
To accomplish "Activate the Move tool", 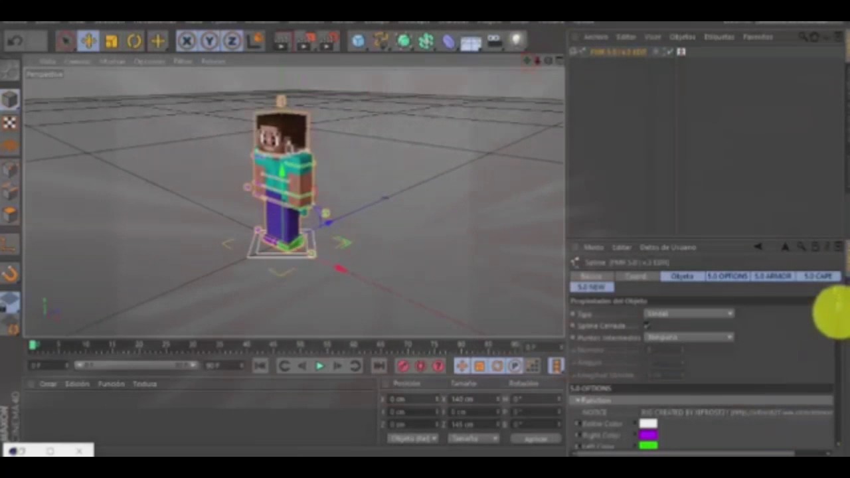I will pyautogui.click(x=88, y=41).
